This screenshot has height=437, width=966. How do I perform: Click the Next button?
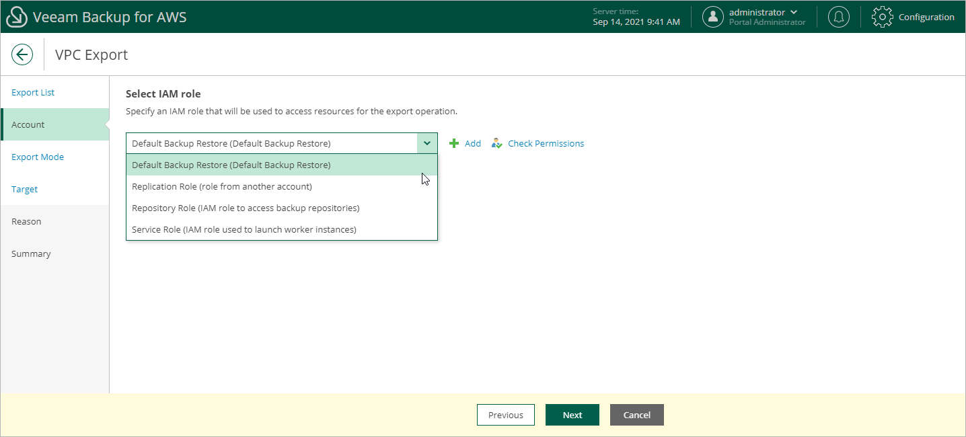point(572,415)
